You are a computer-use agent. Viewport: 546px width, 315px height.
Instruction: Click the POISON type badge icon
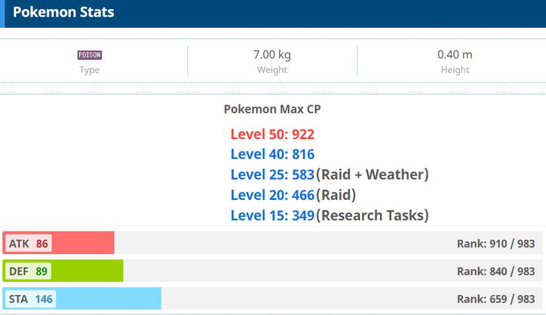click(x=89, y=55)
